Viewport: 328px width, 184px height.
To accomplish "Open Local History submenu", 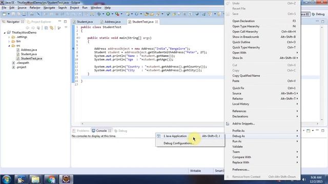I will pos(262,104).
